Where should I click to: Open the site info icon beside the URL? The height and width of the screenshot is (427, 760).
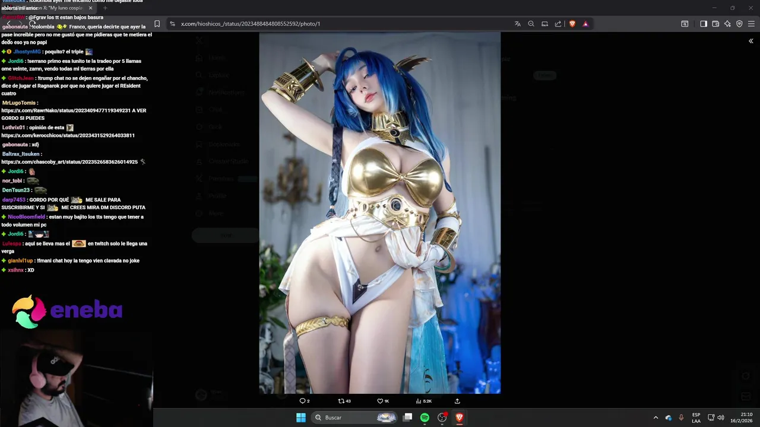click(x=172, y=24)
